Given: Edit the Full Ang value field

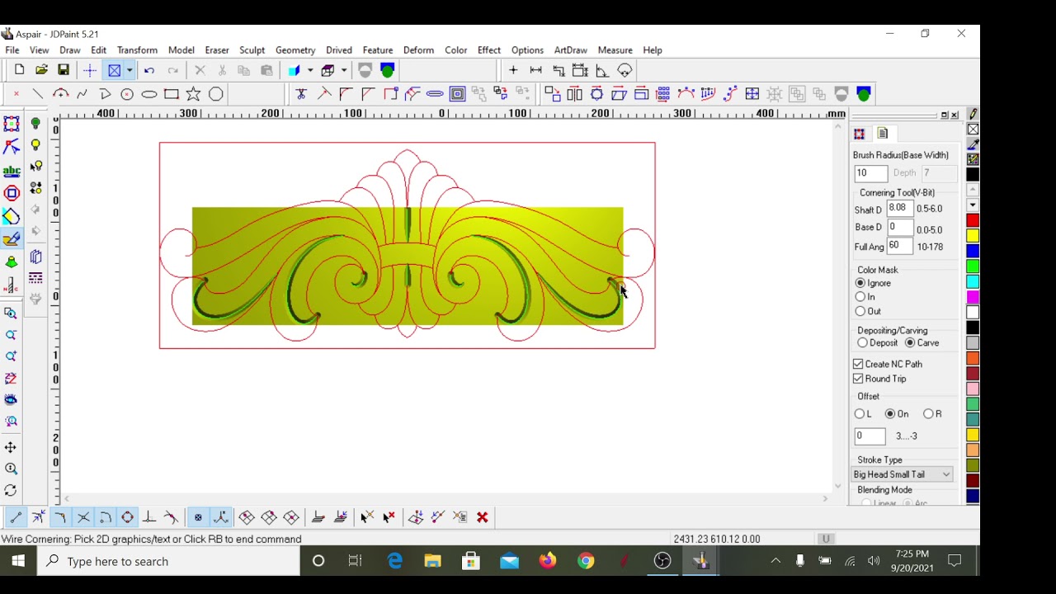Looking at the screenshot, I should click(900, 246).
